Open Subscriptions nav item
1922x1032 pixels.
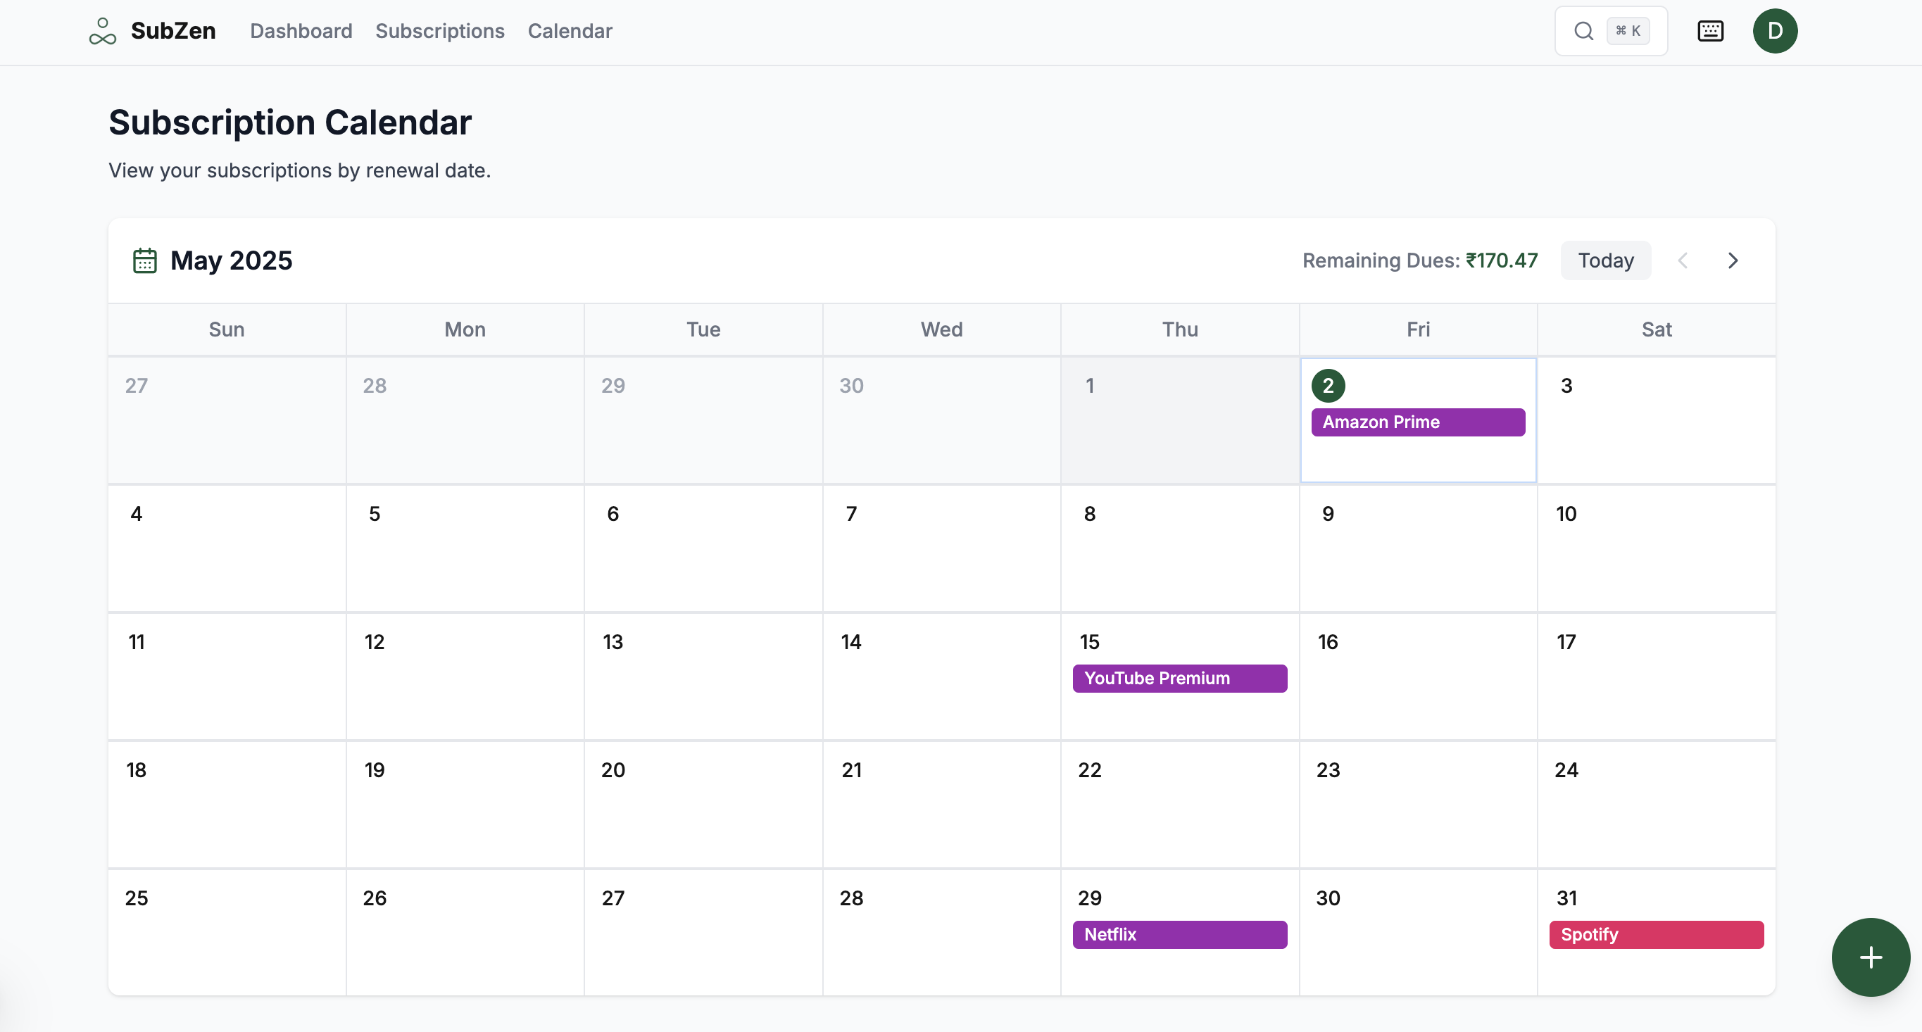pos(439,32)
